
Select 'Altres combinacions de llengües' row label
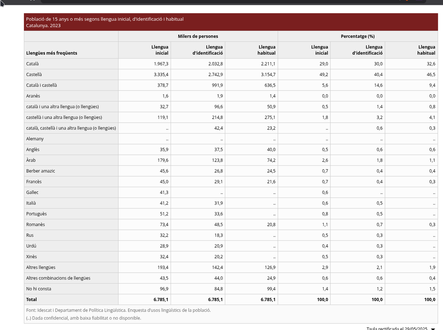[58, 278]
